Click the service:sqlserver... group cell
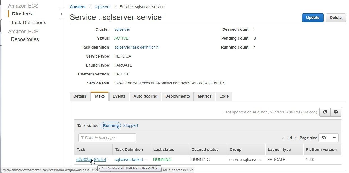Screen dimensions: 349x173 click(x=246, y=160)
